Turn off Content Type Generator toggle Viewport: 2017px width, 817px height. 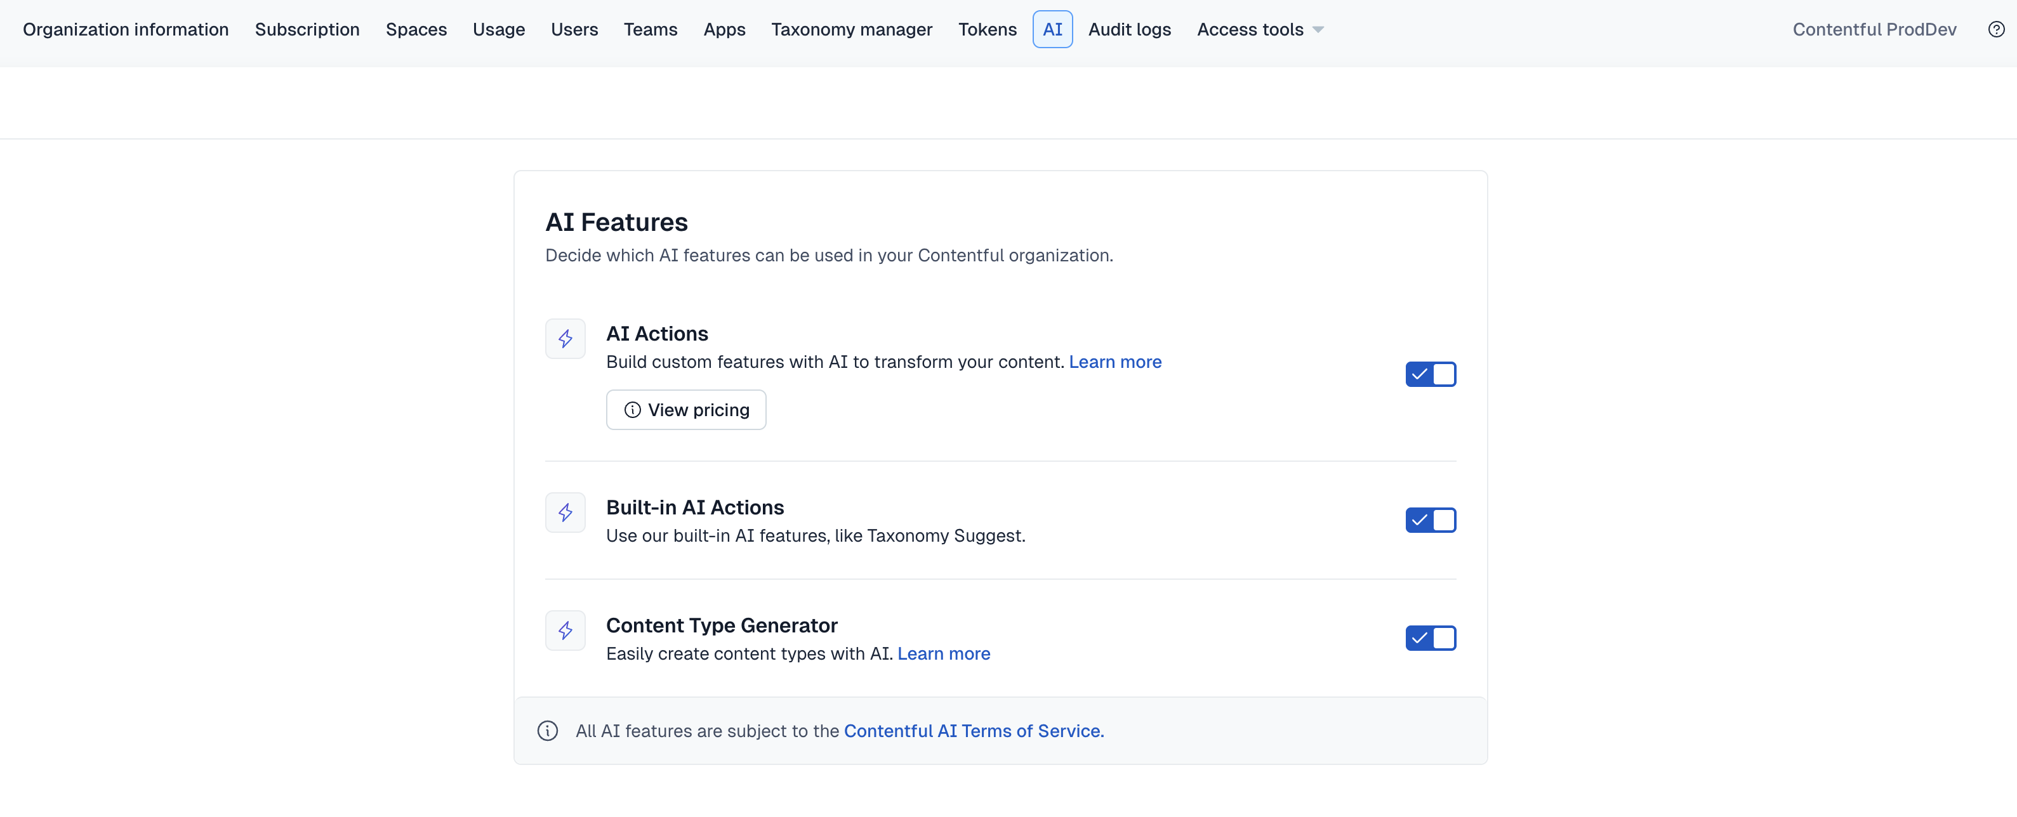coord(1430,639)
